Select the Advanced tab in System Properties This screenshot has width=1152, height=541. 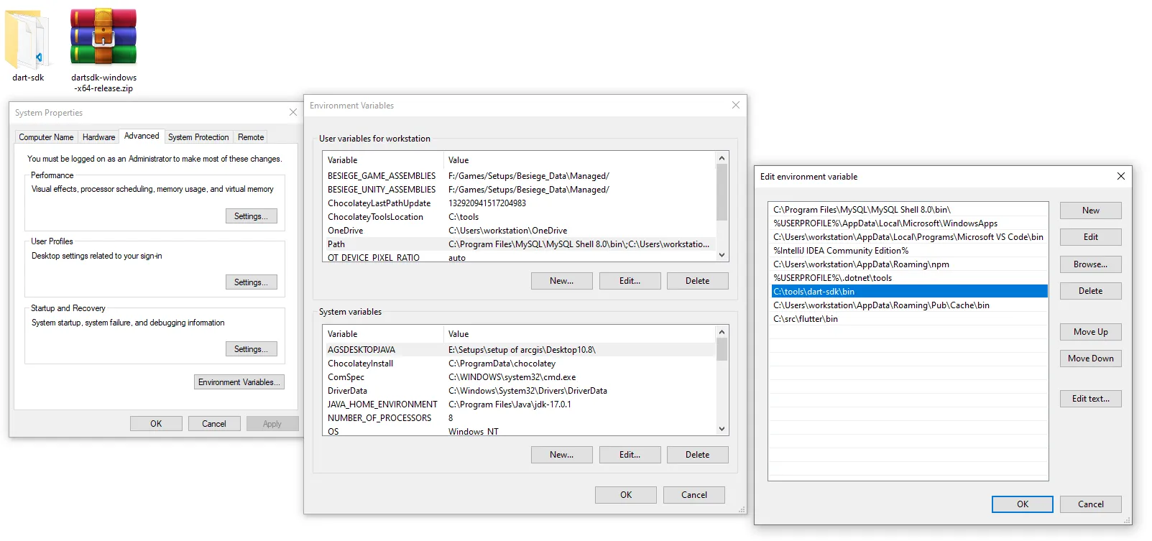click(142, 136)
